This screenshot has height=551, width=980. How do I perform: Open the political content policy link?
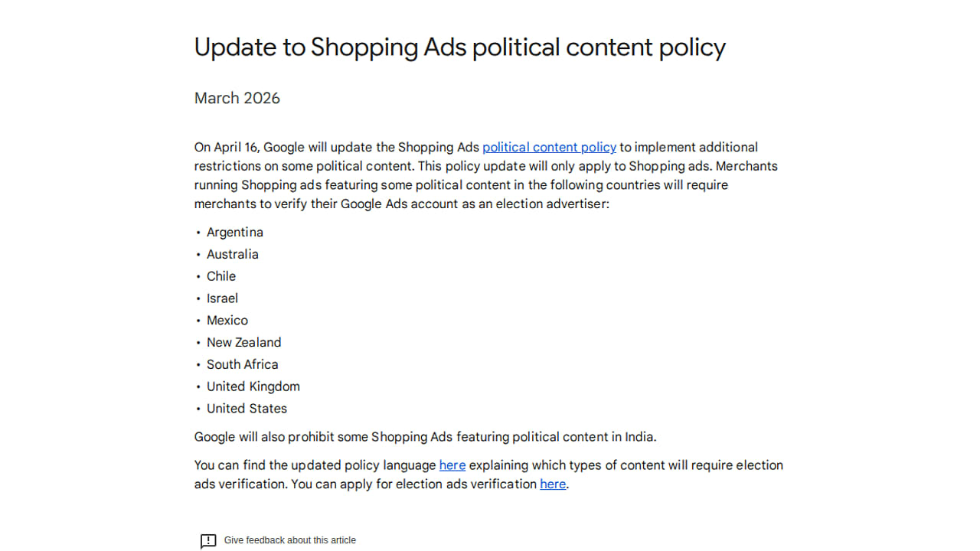pos(549,147)
